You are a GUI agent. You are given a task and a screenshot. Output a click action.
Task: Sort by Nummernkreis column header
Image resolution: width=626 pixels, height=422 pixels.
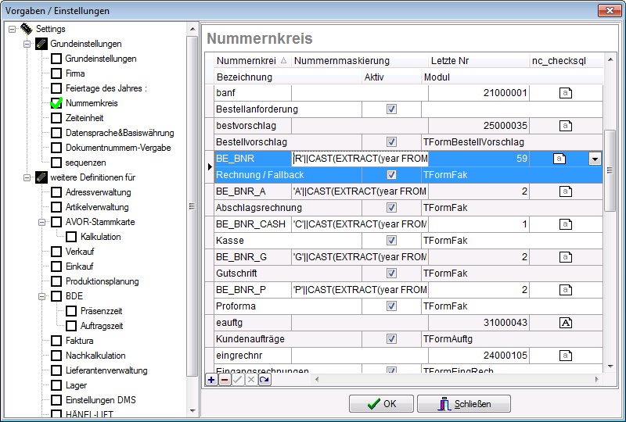coord(247,61)
